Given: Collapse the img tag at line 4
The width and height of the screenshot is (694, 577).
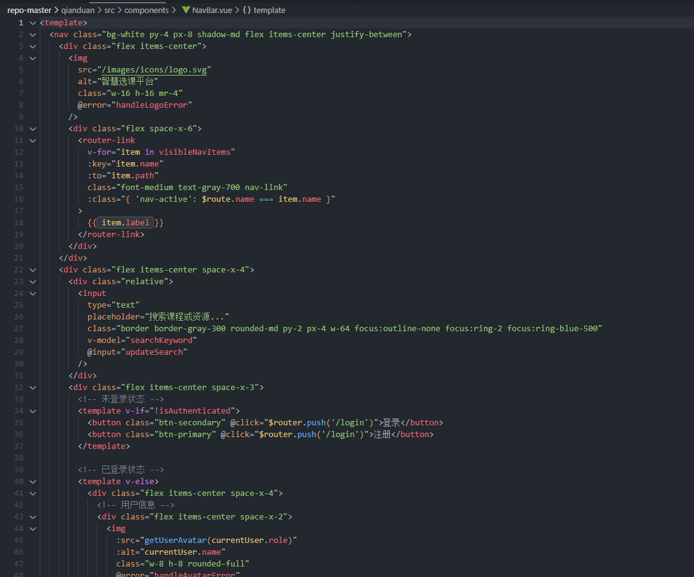Looking at the screenshot, I should (33, 58).
